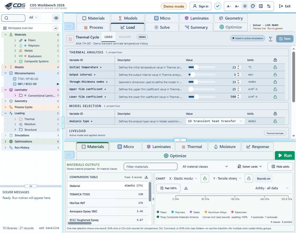This screenshot has height=233, width=296.
Task: Click the Optimizations target icon in tree
Action: coord(11,141)
